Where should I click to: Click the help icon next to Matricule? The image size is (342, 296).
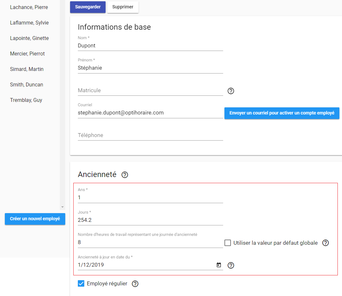[231, 91]
